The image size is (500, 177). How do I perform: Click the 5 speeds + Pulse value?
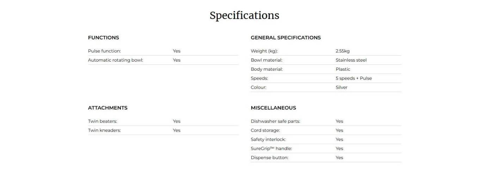pyautogui.click(x=353, y=78)
